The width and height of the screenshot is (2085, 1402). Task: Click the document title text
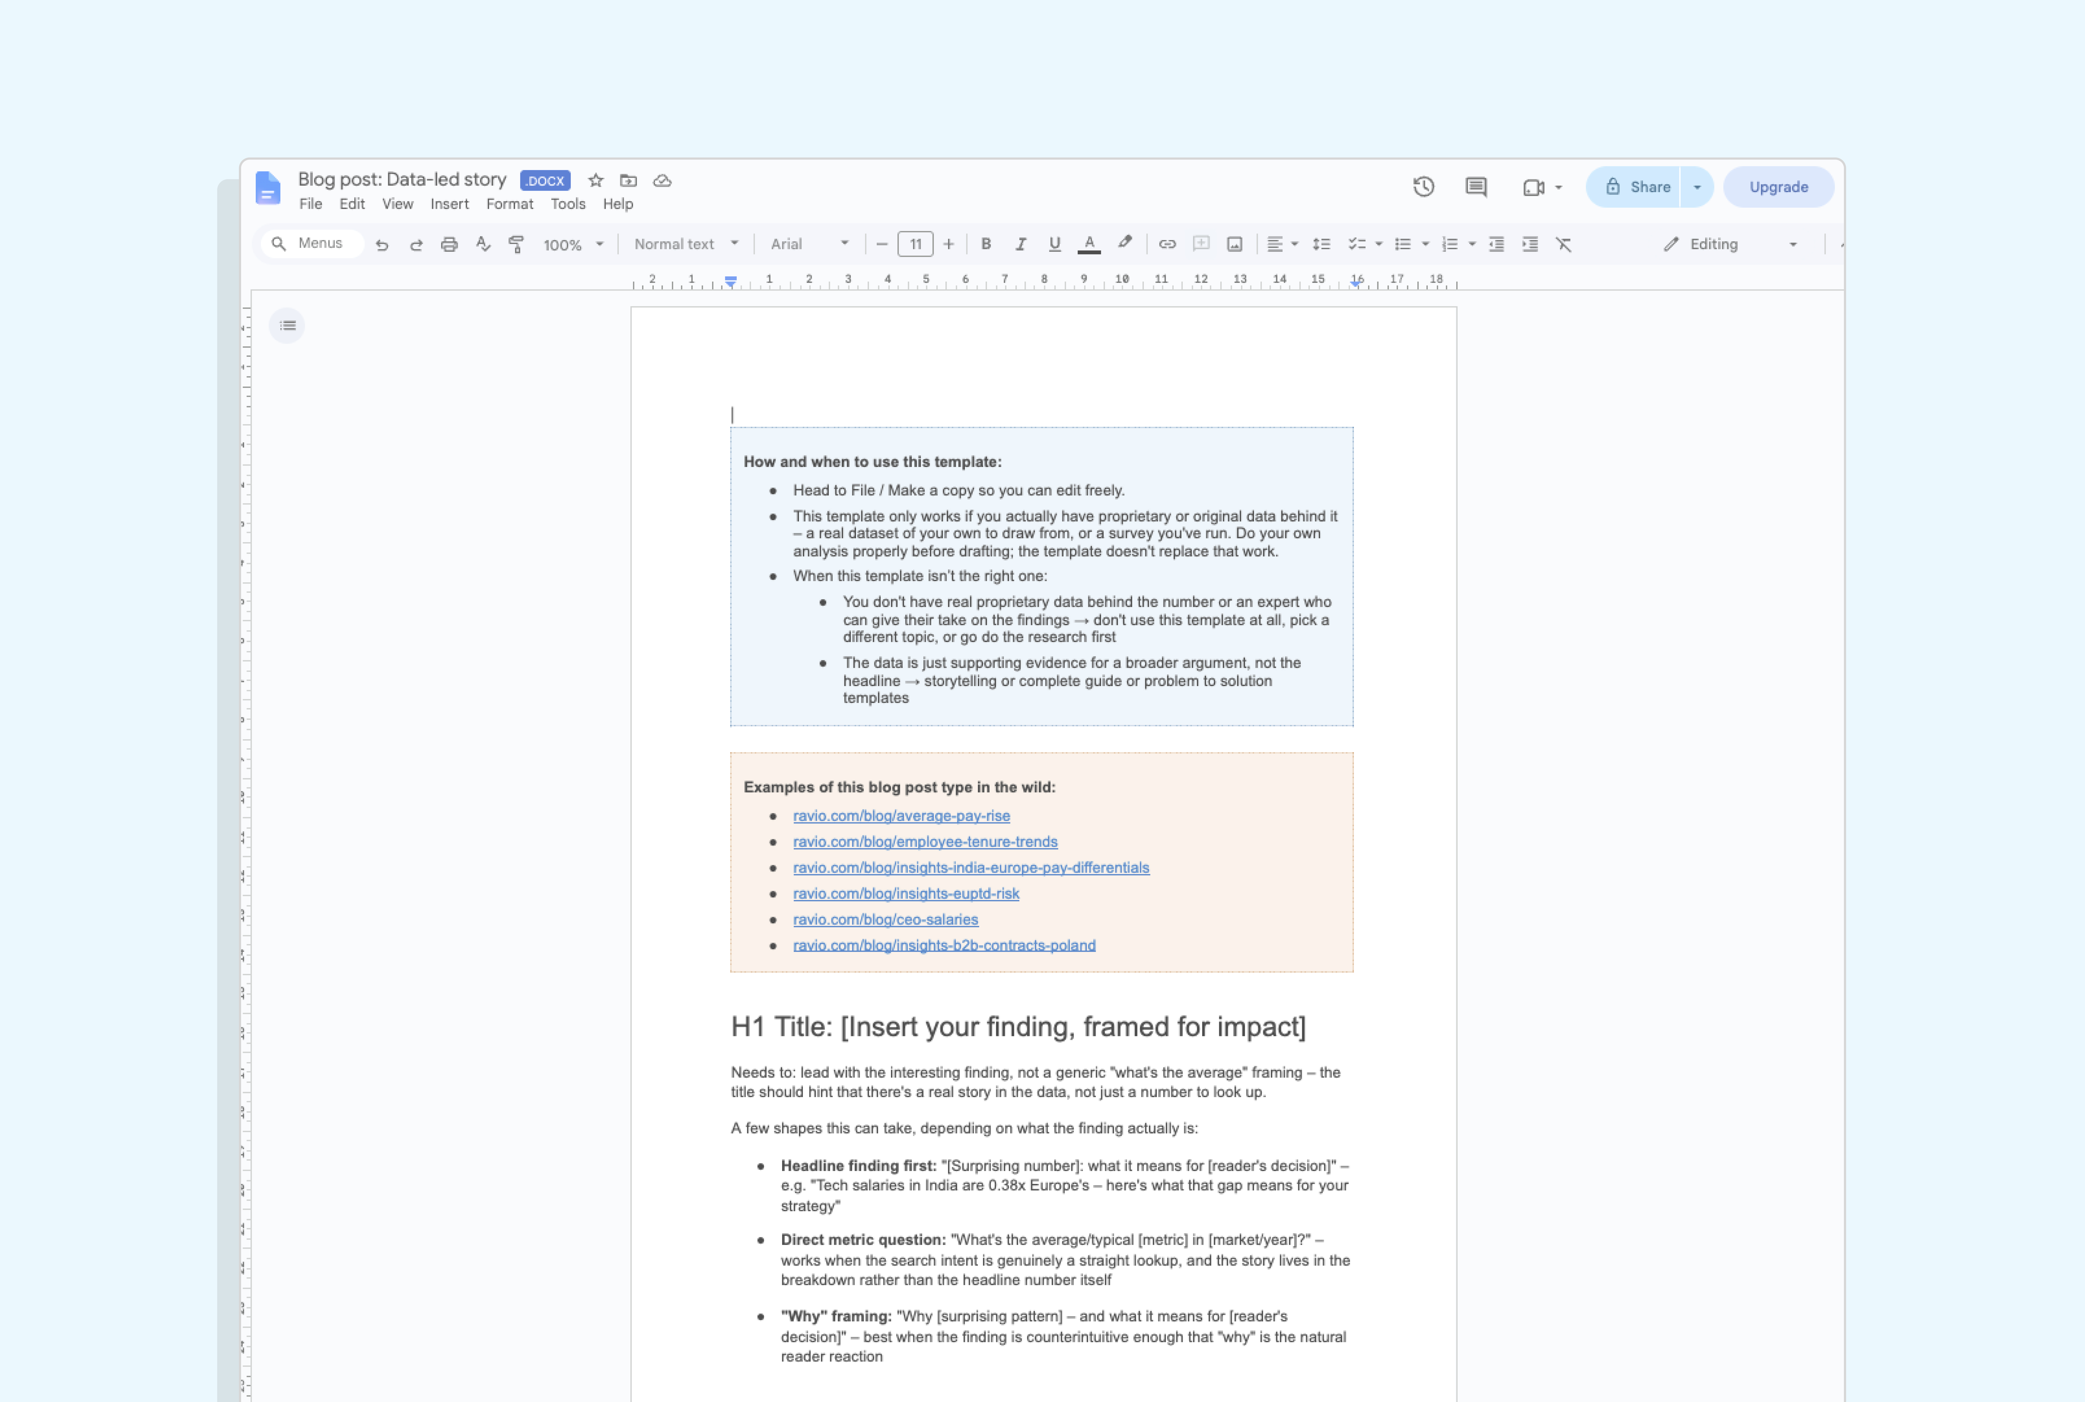pyautogui.click(x=402, y=180)
